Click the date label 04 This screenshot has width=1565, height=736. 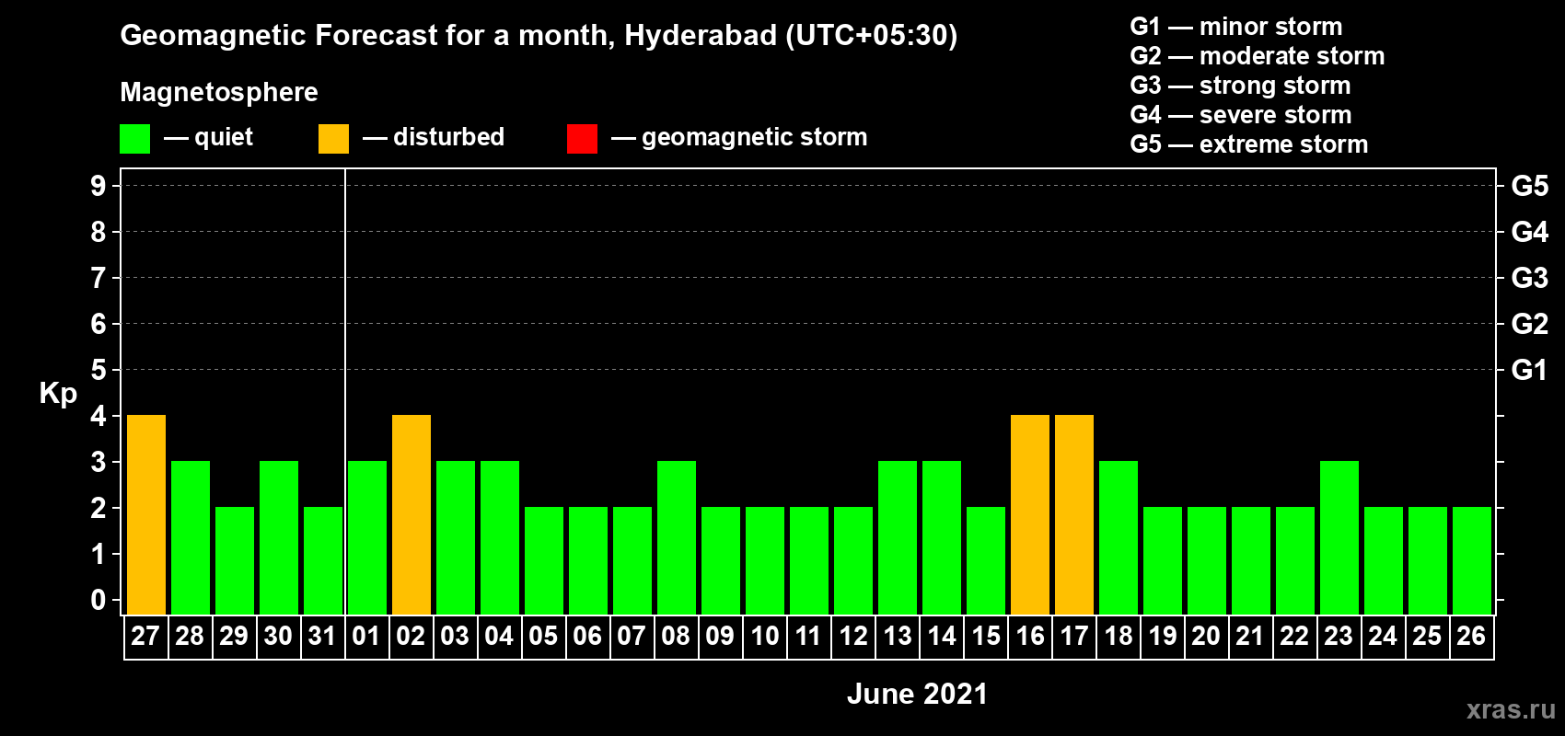pos(499,637)
